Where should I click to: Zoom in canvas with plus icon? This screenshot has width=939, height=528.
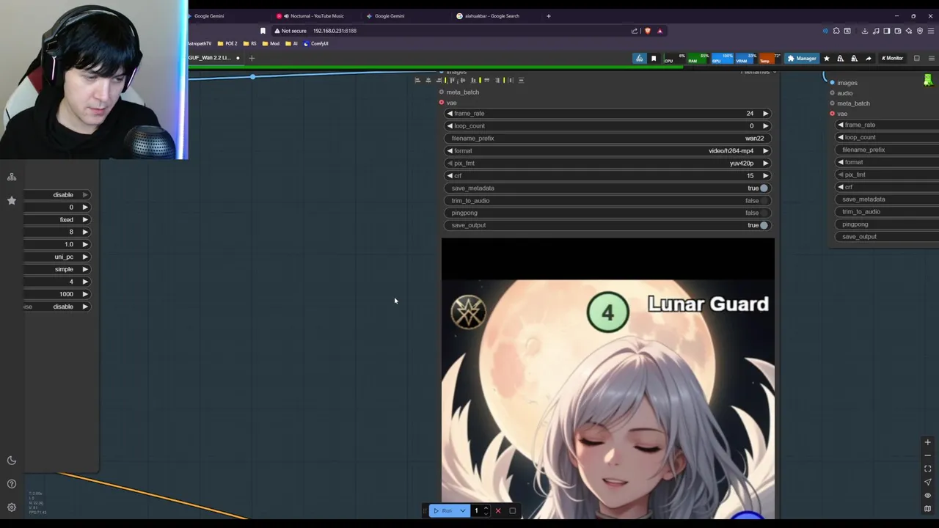[x=927, y=442]
